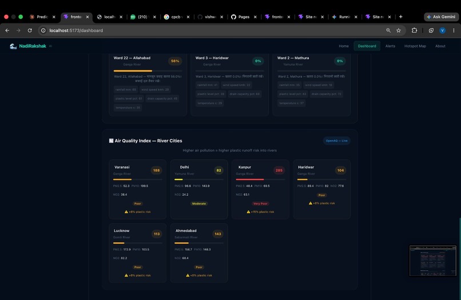Screen dimensions: 461x300
Task: Click the 143 AQI badge for Ahmedabad
Action: (x=218, y=234)
